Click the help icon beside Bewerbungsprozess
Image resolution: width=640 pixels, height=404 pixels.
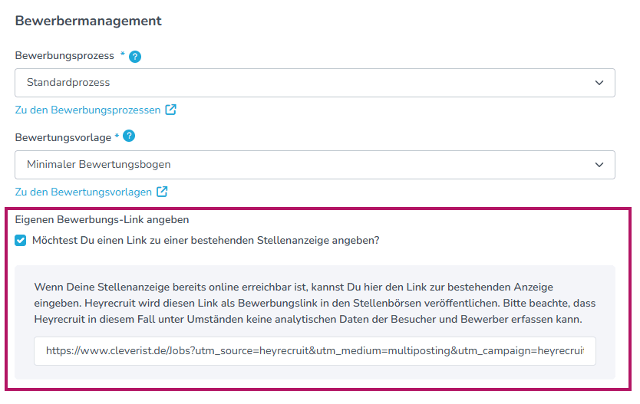tap(135, 56)
